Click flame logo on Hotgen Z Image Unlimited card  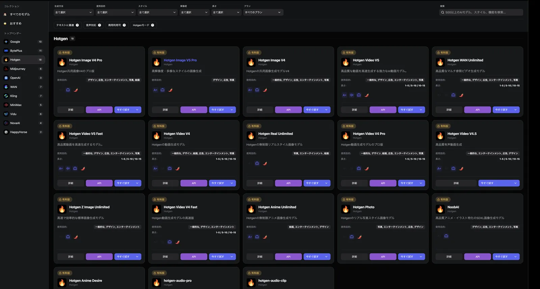(62, 209)
